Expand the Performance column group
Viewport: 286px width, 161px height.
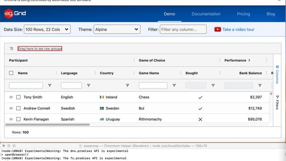(x=249, y=60)
